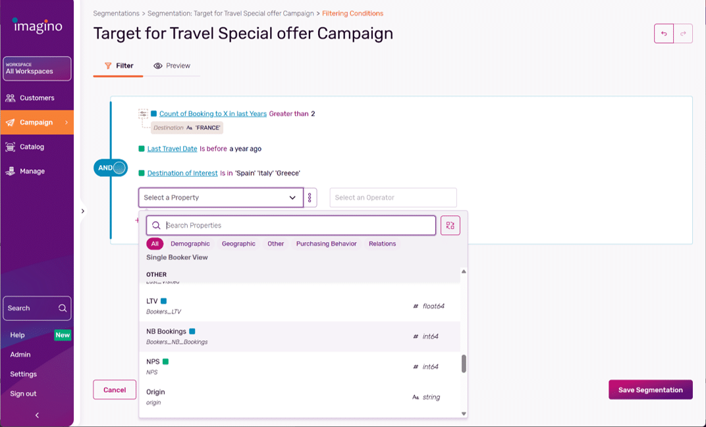Screen dimensions: 706x427
Task: Filter properties by Purchasing Behavior
Action: 326,243
